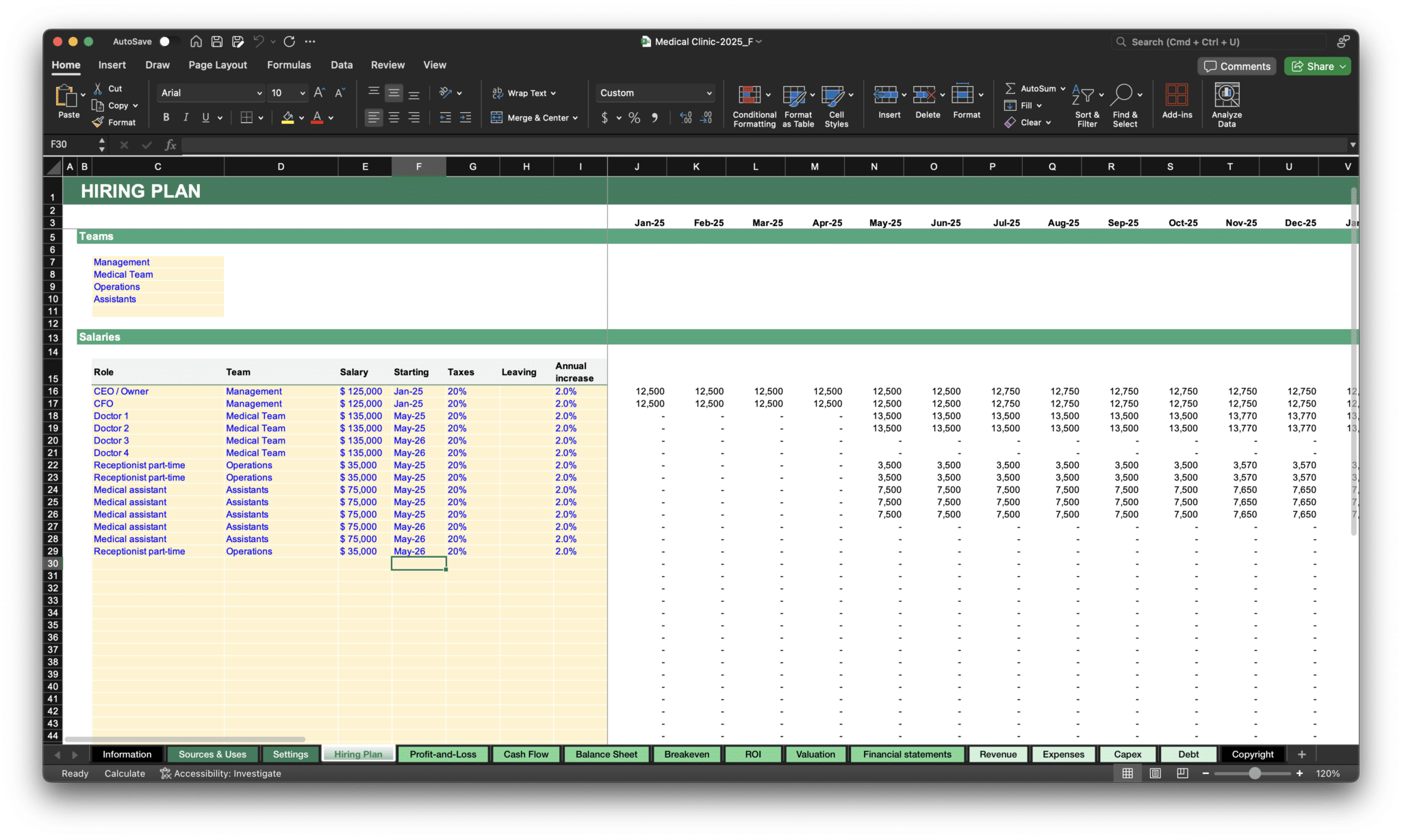This screenshot has height=839, width=1402.
Task: Toggle Italic formatting
Action: pos(186,118)
